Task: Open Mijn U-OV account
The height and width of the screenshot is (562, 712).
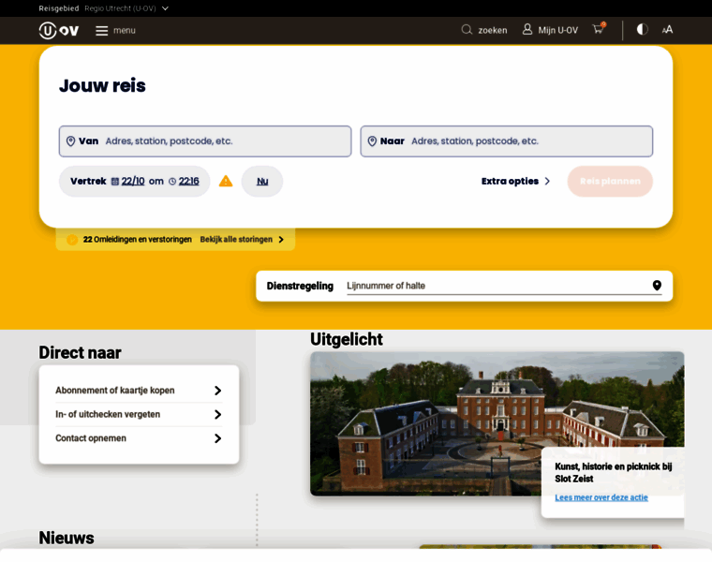Action: coord(550,30)
